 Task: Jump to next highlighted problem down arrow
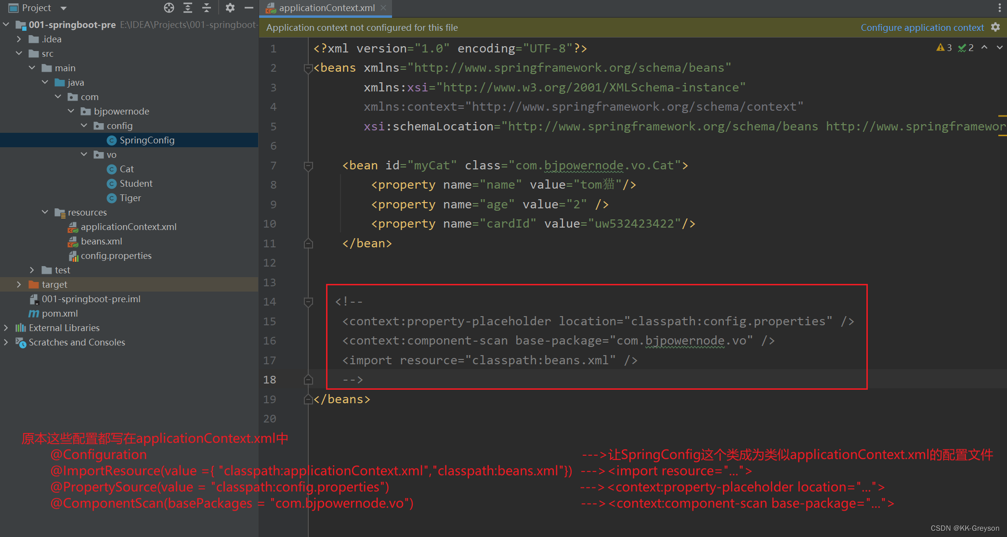tap(1000, 48)
